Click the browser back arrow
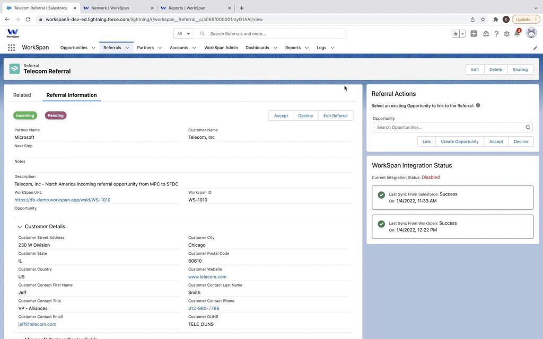 pyautogui.click(x=7, y=20)
